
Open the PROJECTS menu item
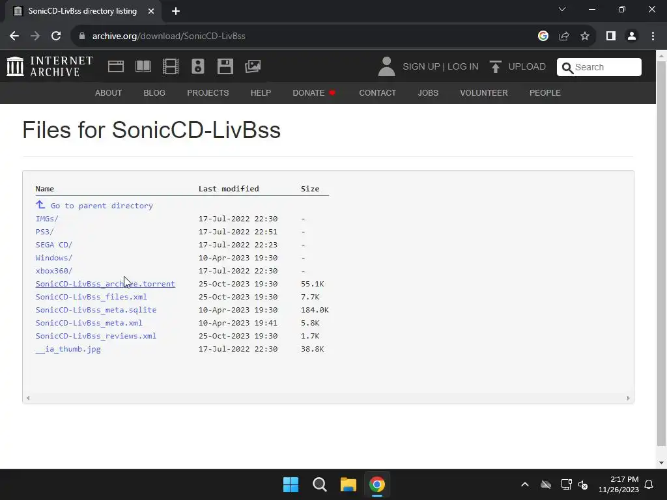(x=208, y=92)
